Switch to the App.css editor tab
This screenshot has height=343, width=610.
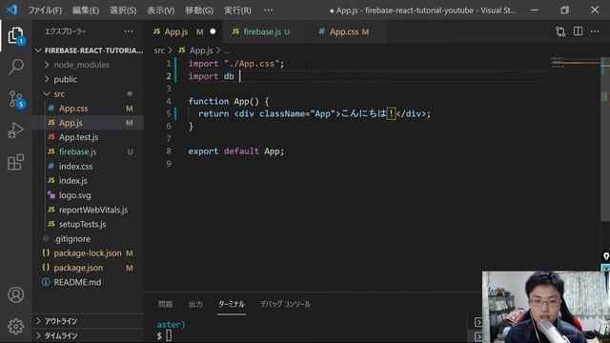point(349,31)
